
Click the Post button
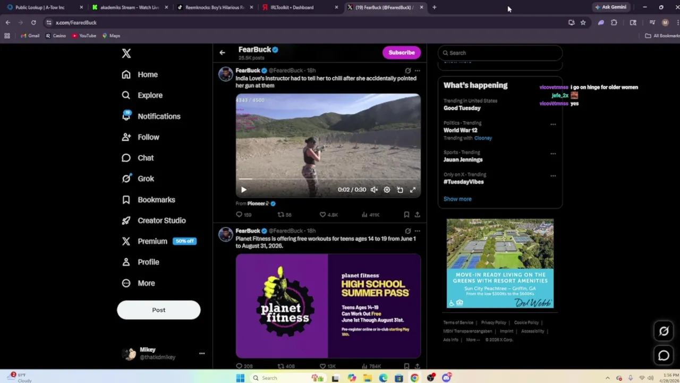[159, 310]
